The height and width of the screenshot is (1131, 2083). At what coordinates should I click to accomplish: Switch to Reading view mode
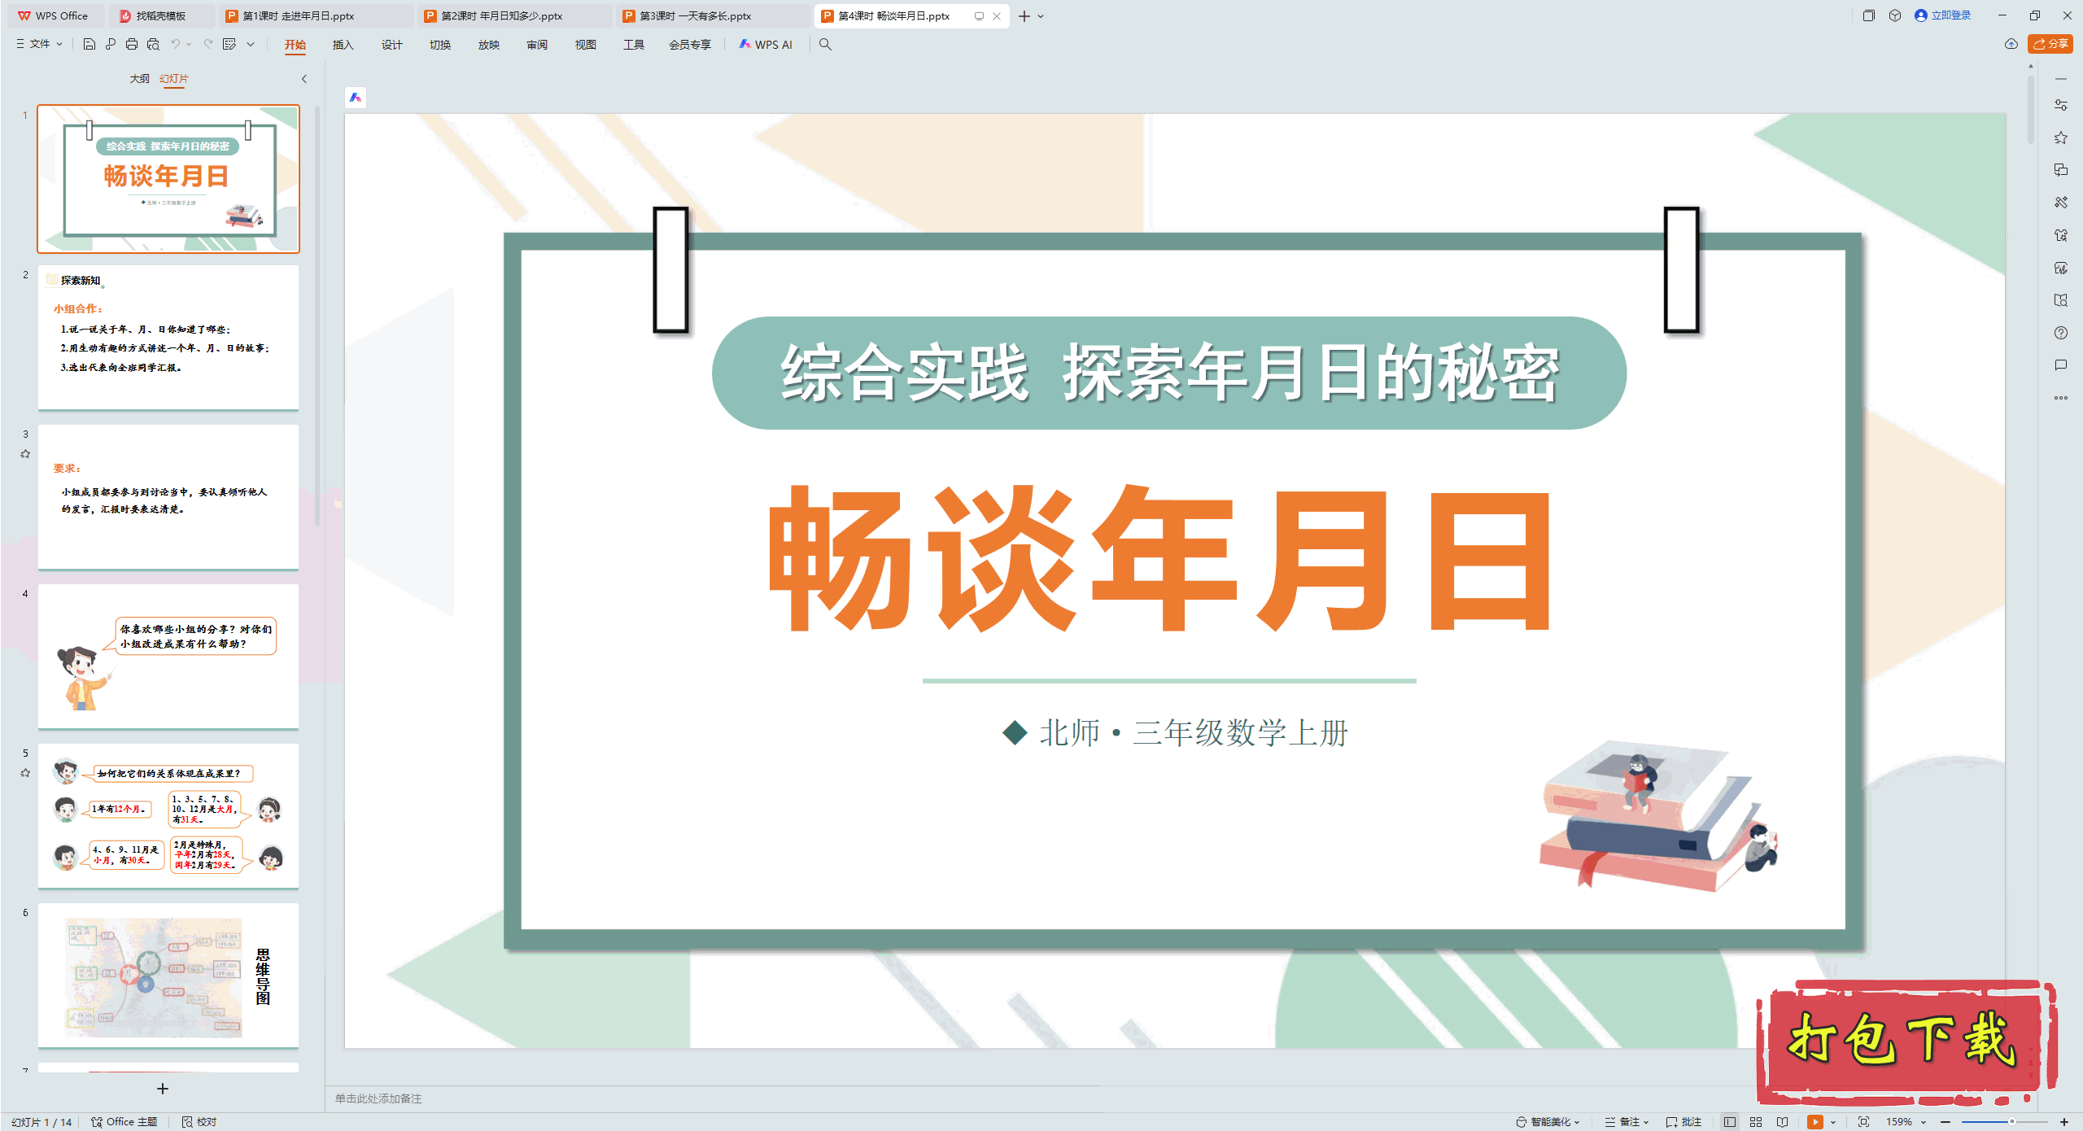tap(1783, 1121)
